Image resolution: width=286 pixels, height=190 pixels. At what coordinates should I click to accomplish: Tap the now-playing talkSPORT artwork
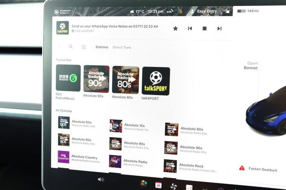(63, 28)
